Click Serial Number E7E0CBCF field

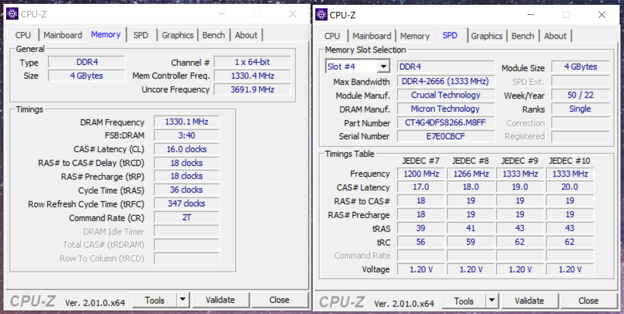point(446,136)
